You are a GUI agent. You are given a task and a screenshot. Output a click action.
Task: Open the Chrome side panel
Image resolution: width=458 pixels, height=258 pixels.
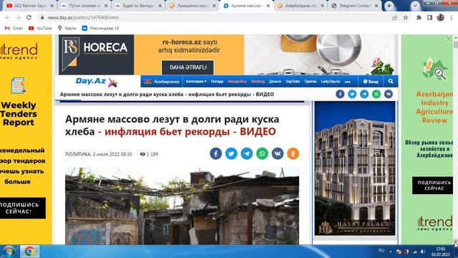pos(429,17)
